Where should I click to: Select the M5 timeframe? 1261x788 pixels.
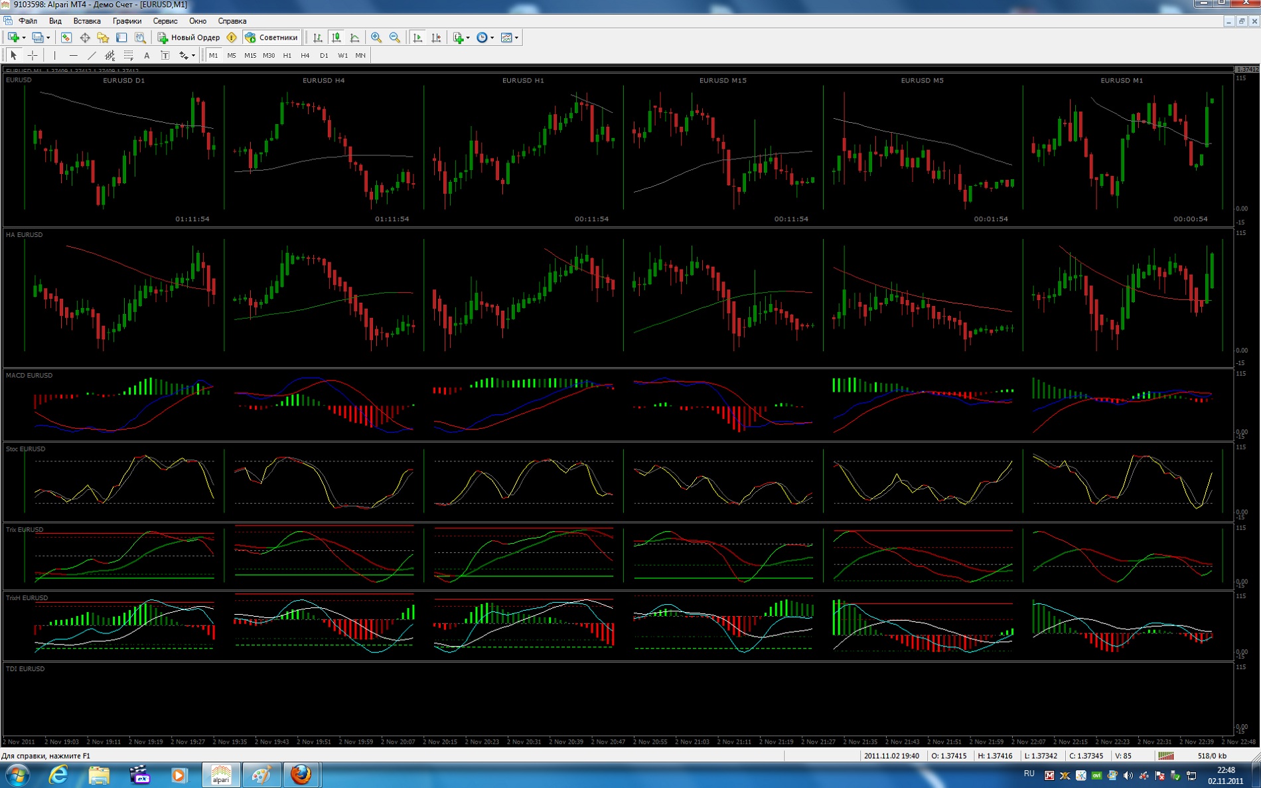(x=232, y=56)
